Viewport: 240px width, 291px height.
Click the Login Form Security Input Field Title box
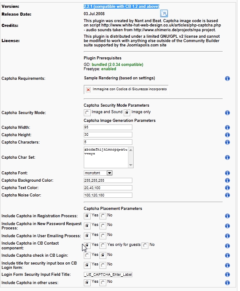pyautogui.click(x=108, y=275)
